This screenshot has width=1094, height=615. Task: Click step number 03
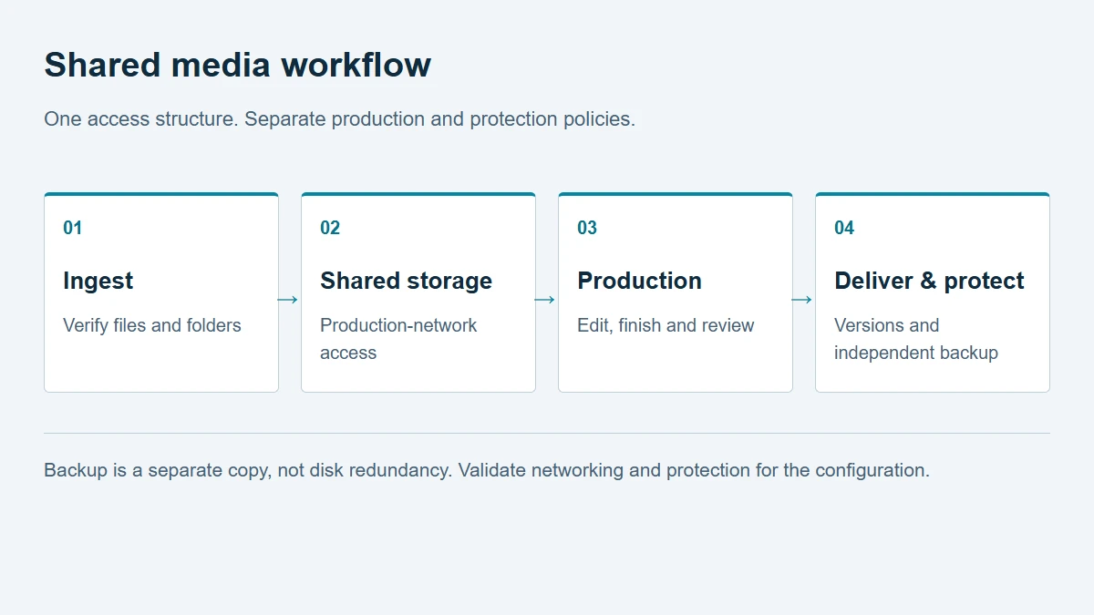tap(587, 228)
